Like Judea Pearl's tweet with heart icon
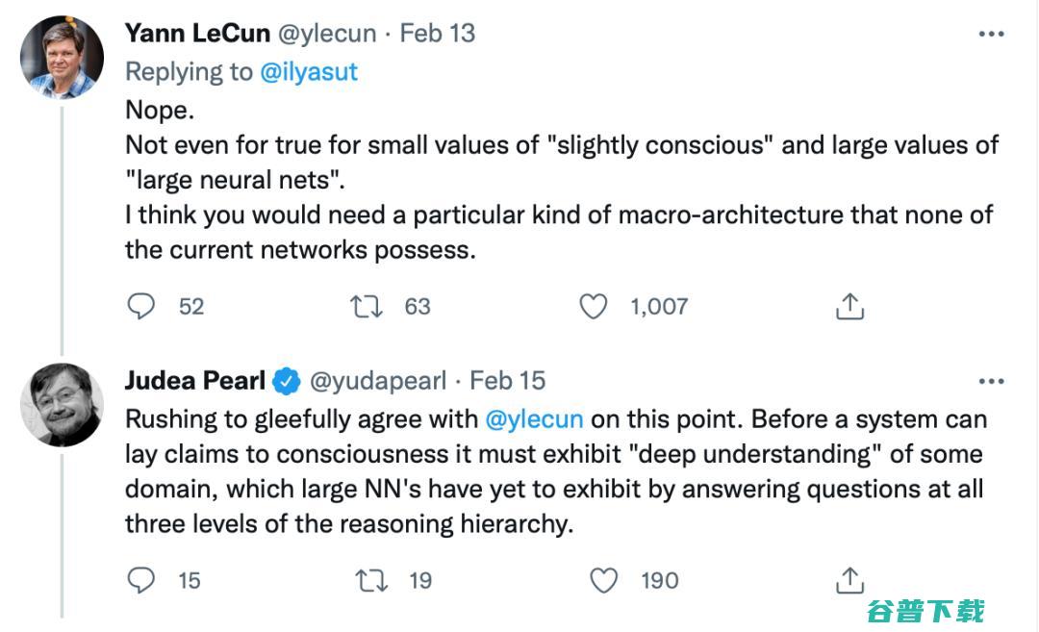The width and height of the screenshot is (1039, 632). [603, 580]
